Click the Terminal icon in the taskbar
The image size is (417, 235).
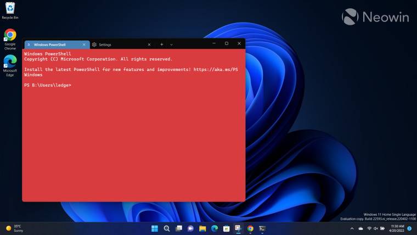[262, 228]
